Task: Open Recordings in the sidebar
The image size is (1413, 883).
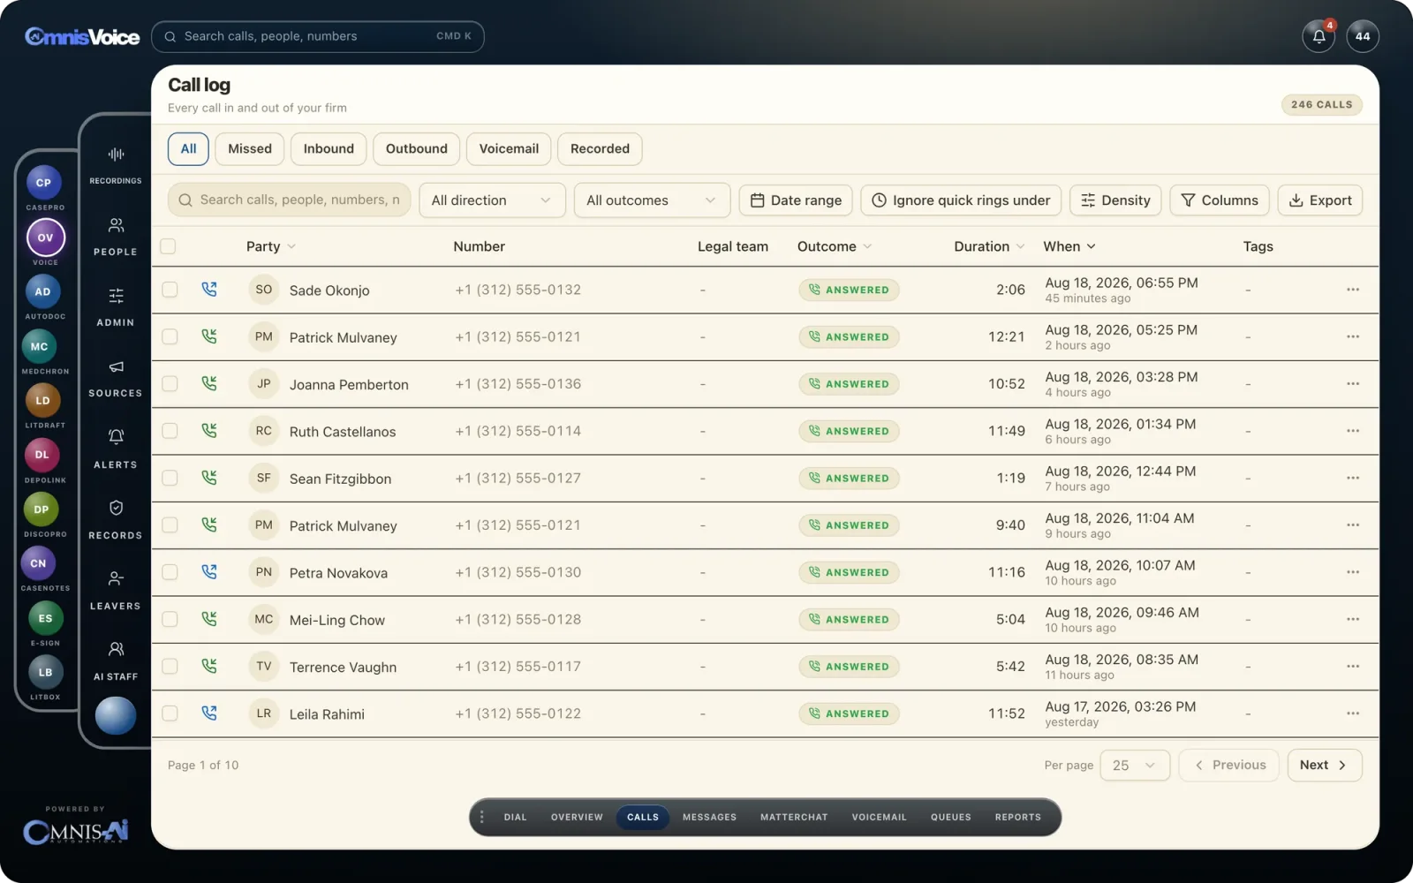Action: 116,164
